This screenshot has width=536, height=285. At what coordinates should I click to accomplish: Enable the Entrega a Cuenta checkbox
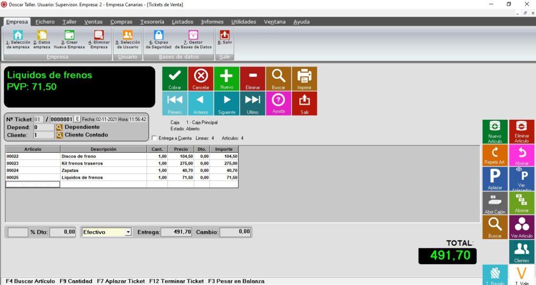coord(154,138)
